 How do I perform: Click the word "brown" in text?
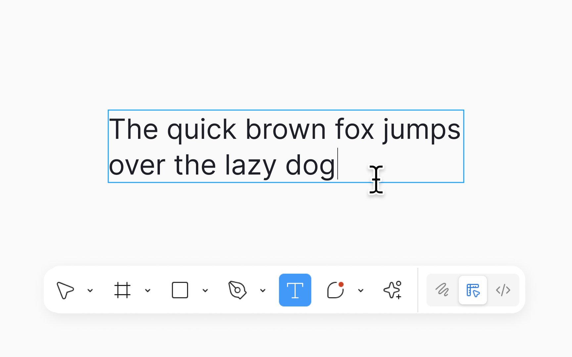tap(286, 130)
